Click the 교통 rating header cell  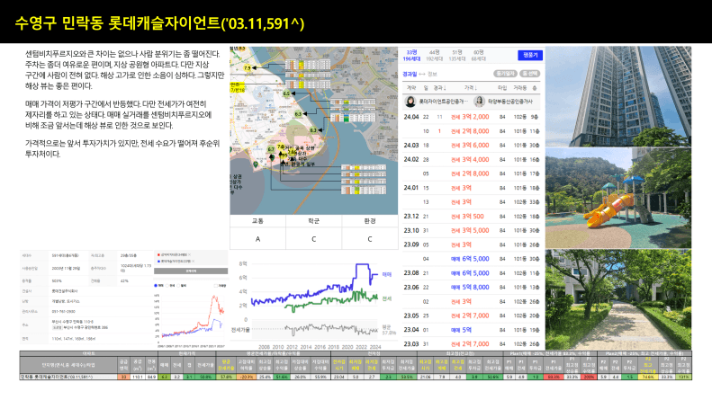[258, 221]
